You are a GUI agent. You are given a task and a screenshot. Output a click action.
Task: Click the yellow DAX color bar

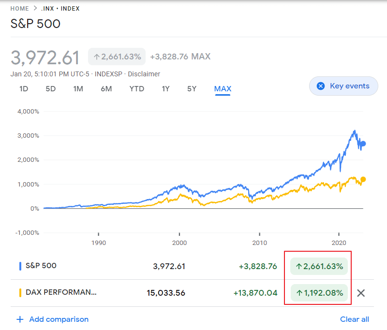pos(20,293)
